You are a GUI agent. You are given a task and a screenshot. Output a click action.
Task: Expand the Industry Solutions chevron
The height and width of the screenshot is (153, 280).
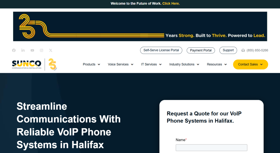pyautogui.click(x=198, y=65)
